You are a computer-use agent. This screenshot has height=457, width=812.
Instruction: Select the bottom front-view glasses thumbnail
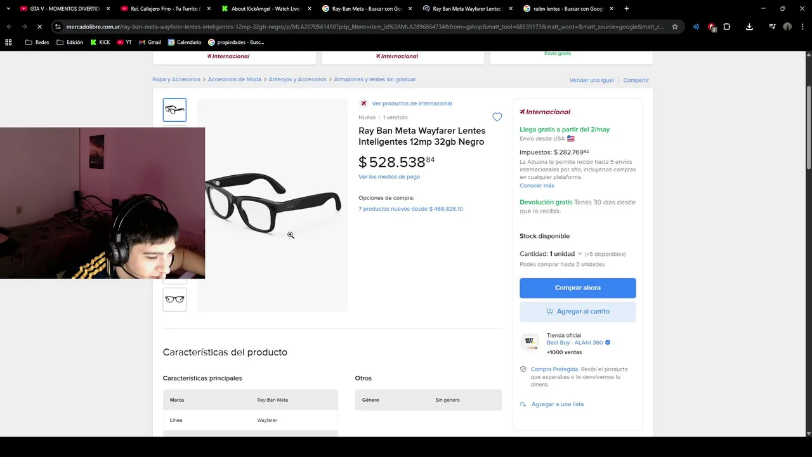[x=174, y=300]
